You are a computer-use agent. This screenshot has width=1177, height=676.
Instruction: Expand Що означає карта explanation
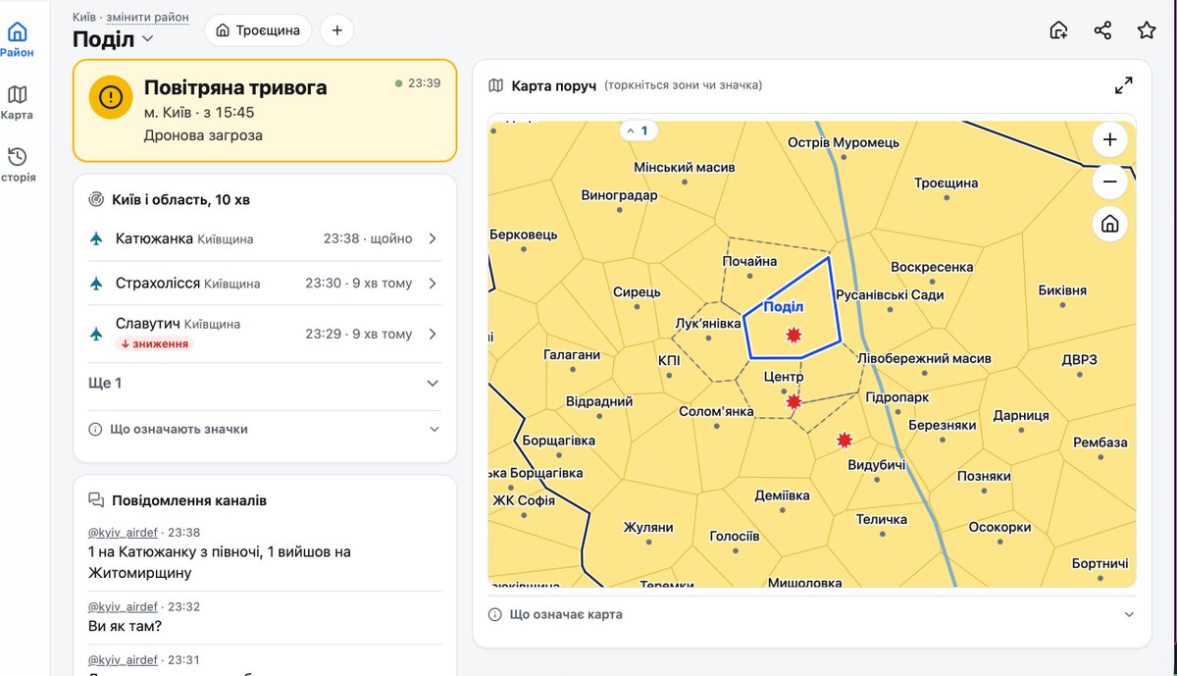812,614
